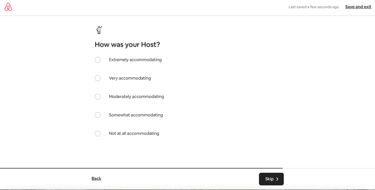Click the dark survey progress bar
Screen dimensions: 375x190
(141, 168)
